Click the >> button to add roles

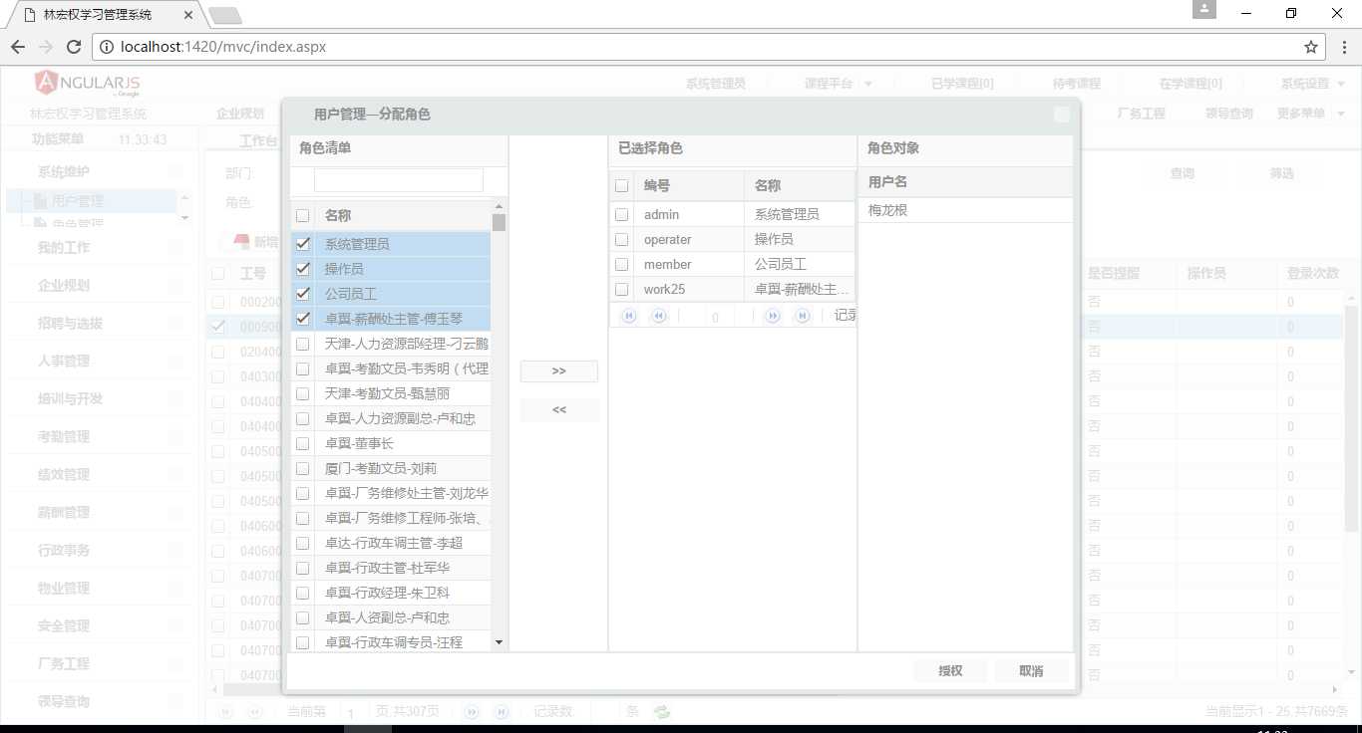click(x=559, y=370)
